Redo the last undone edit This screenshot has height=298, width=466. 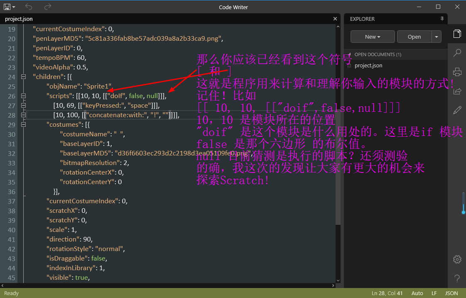47,7
